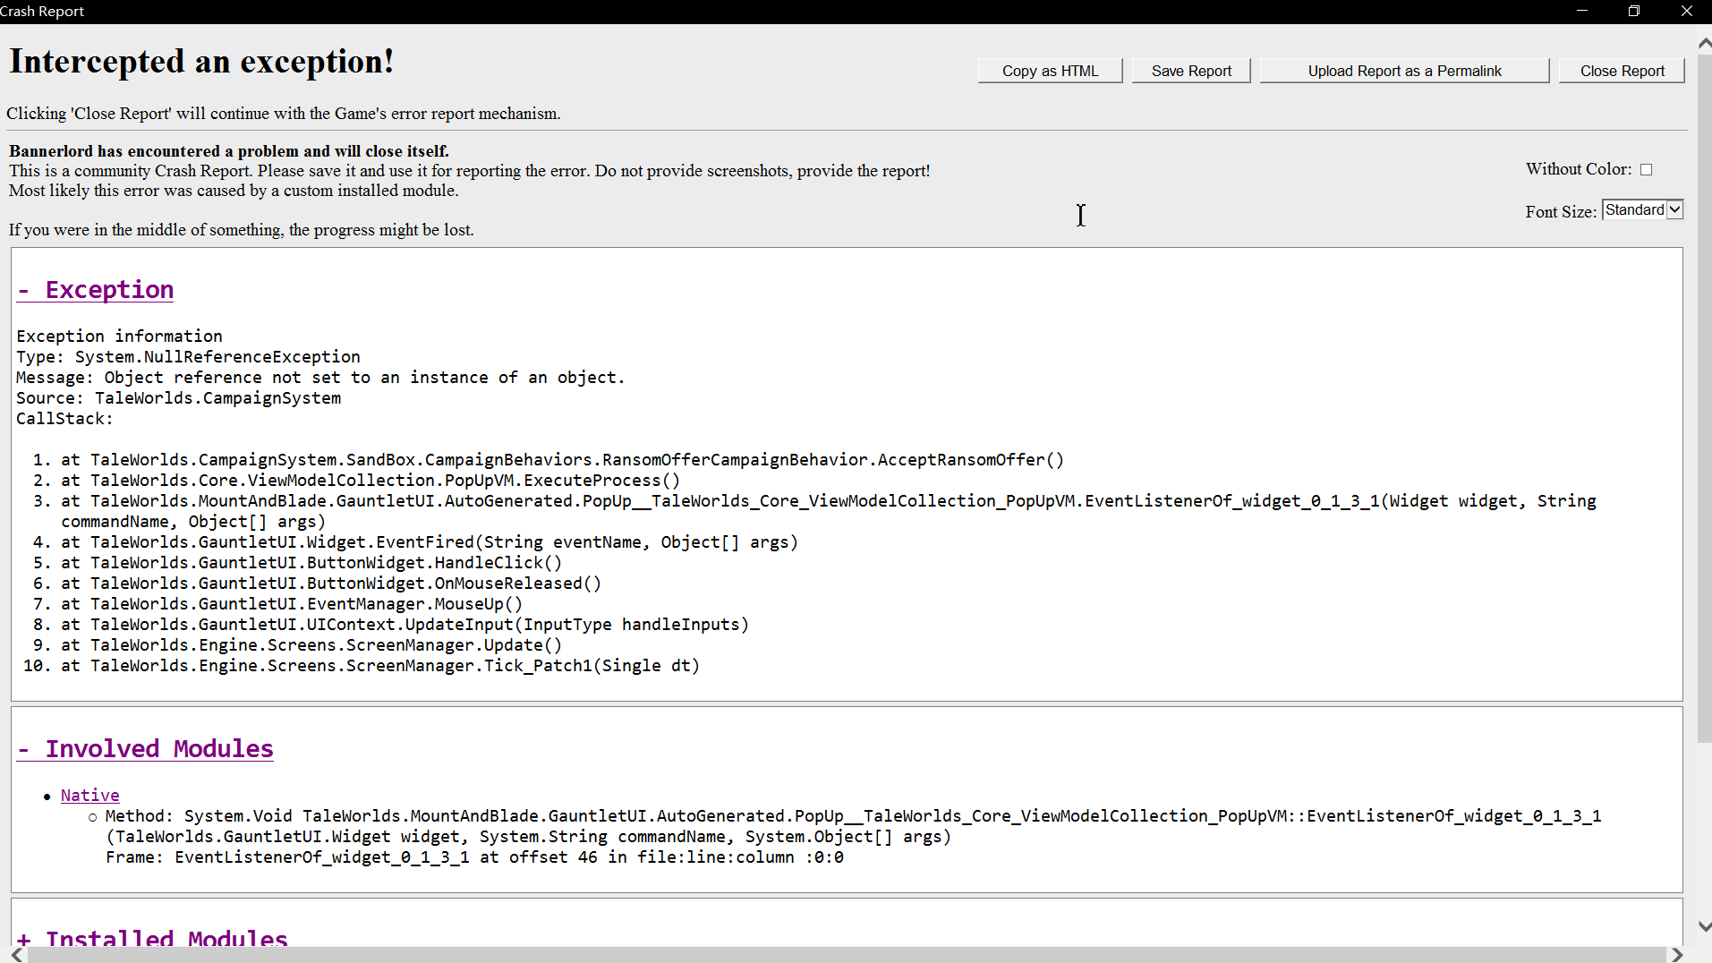
Task: Expand the Installed Modules section
Action: point(153,938)
